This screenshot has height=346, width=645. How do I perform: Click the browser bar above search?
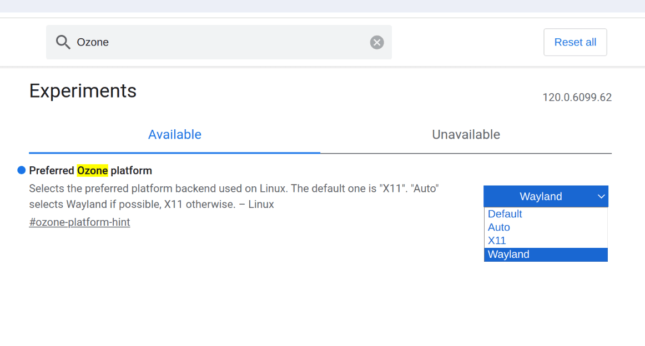[x=322, y=6]
